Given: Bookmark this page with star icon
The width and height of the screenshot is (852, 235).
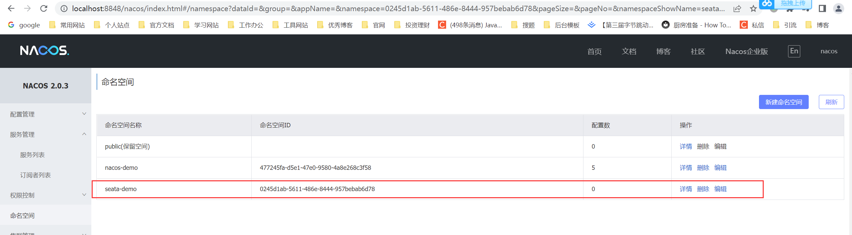Looking at the screenshot, I should tap(753, 9).
